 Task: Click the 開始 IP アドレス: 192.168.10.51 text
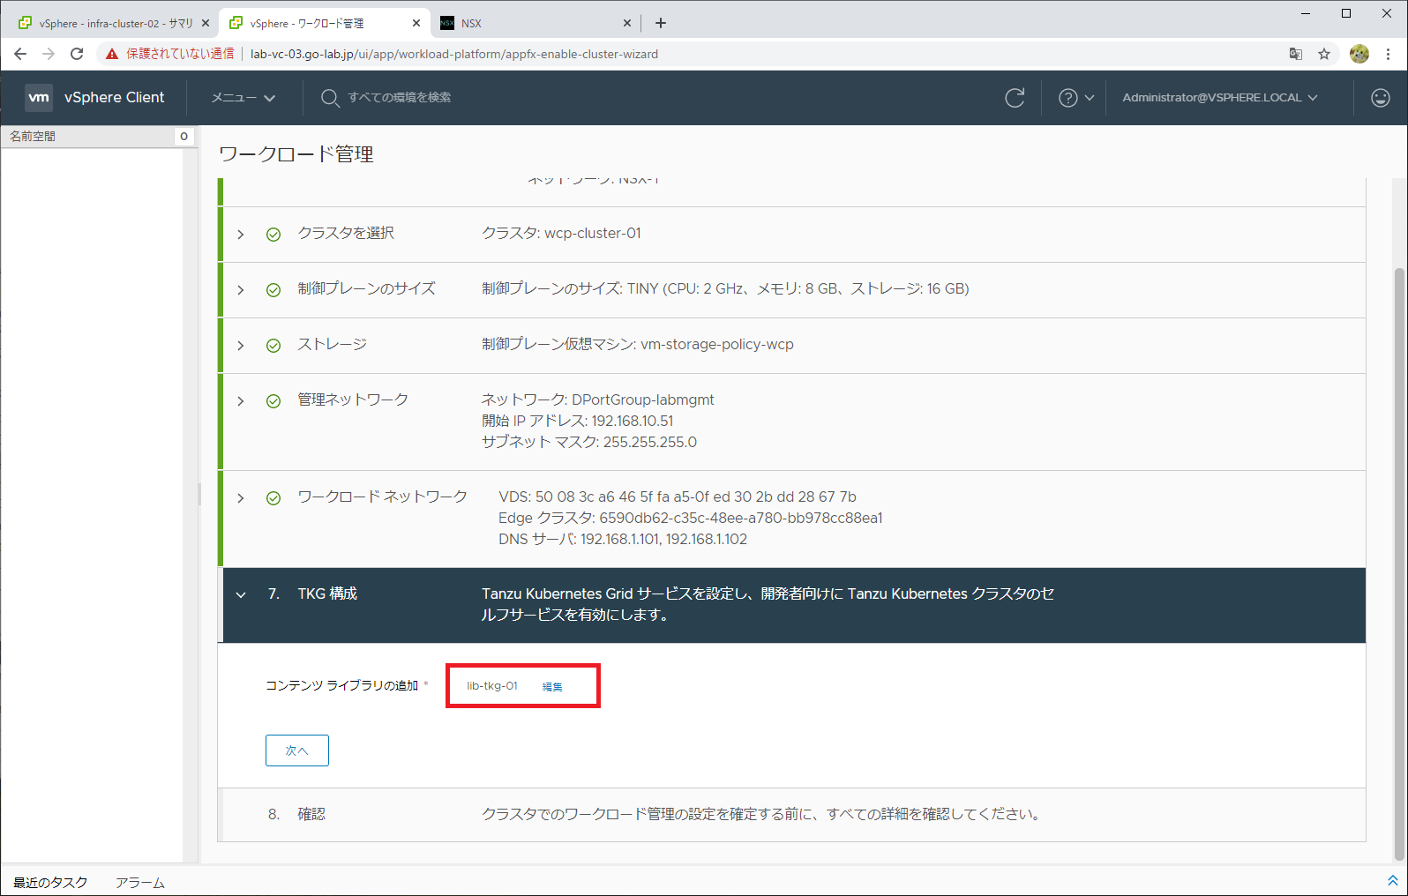578,421
